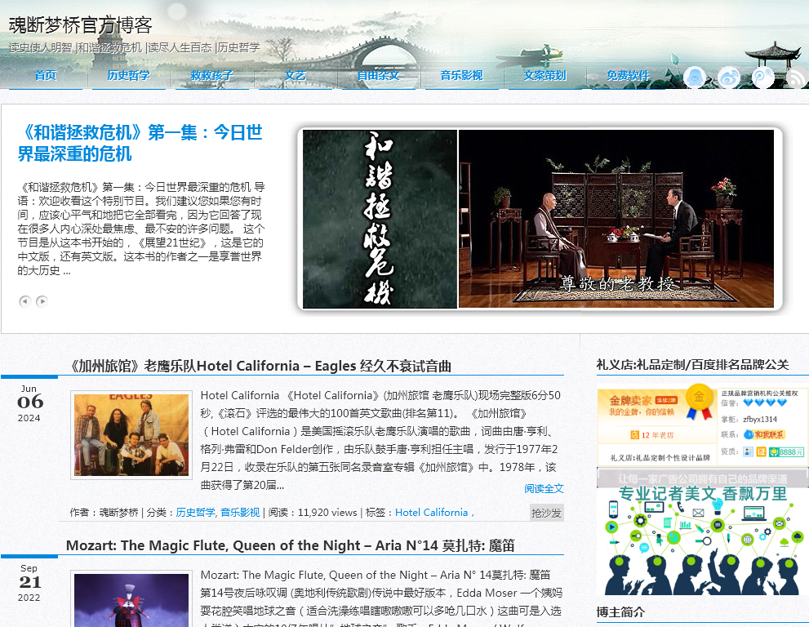Click the Jun 06 2024 post date
The height and width of the screenshot is (627, 809).
pyautogui.click(x=29, y=403)
